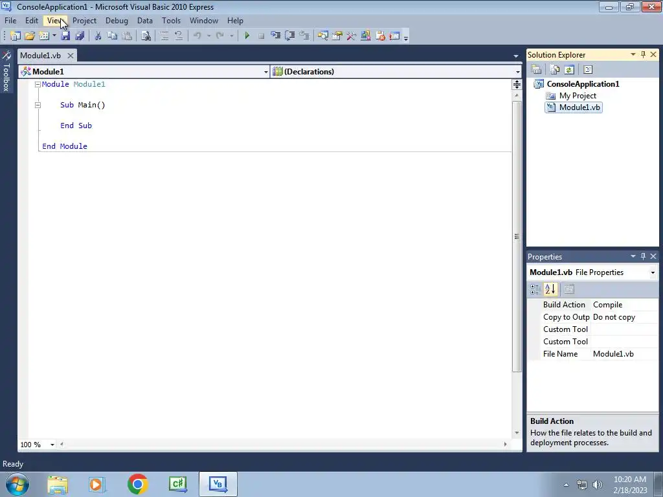Screen dimensions: 663x497
Task: Open the Tools menu
Action: coord(171,21)
